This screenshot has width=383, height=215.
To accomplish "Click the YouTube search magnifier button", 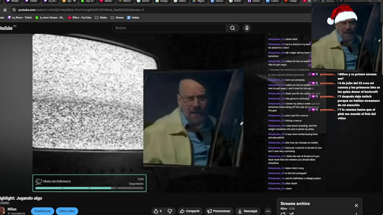I will (232, 28).
